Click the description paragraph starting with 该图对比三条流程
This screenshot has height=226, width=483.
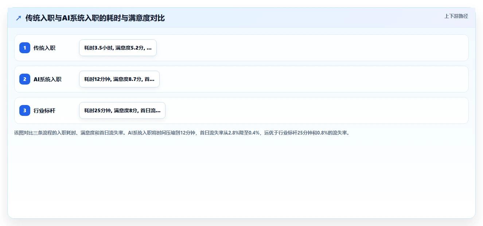pyautogui.click(x=182, y=133)
